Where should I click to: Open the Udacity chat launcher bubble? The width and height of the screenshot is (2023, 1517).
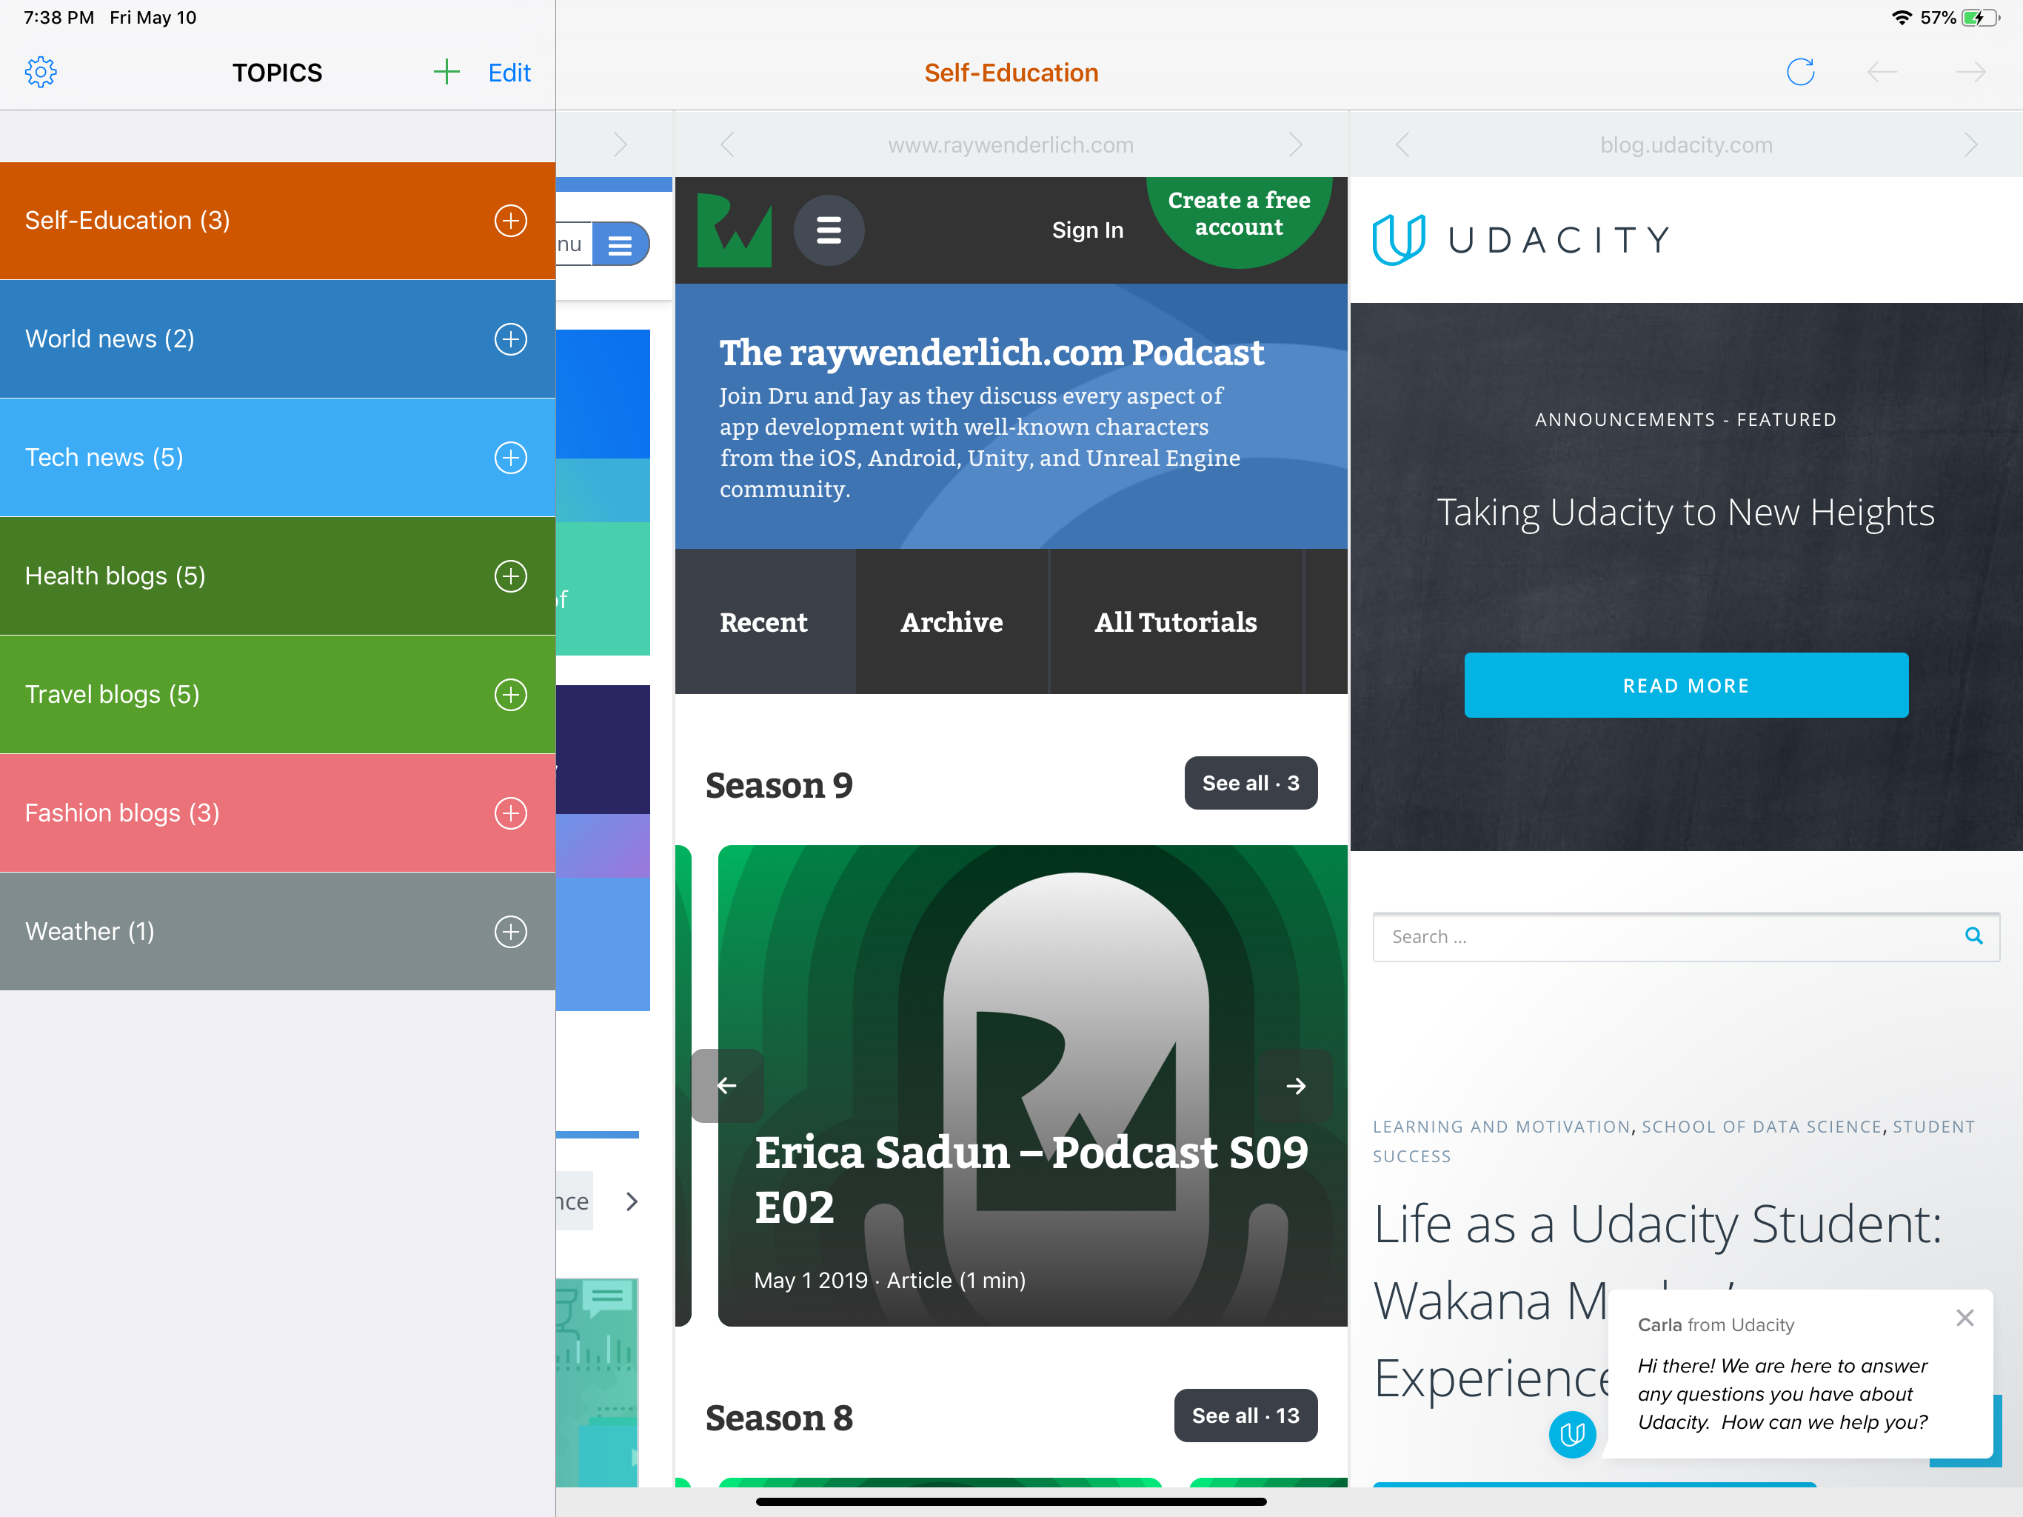click(1572, 1434)
